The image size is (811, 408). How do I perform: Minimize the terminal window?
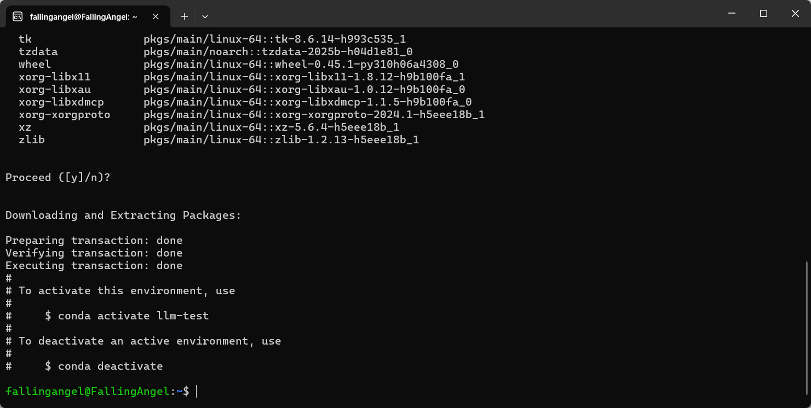tap(731, 14)
